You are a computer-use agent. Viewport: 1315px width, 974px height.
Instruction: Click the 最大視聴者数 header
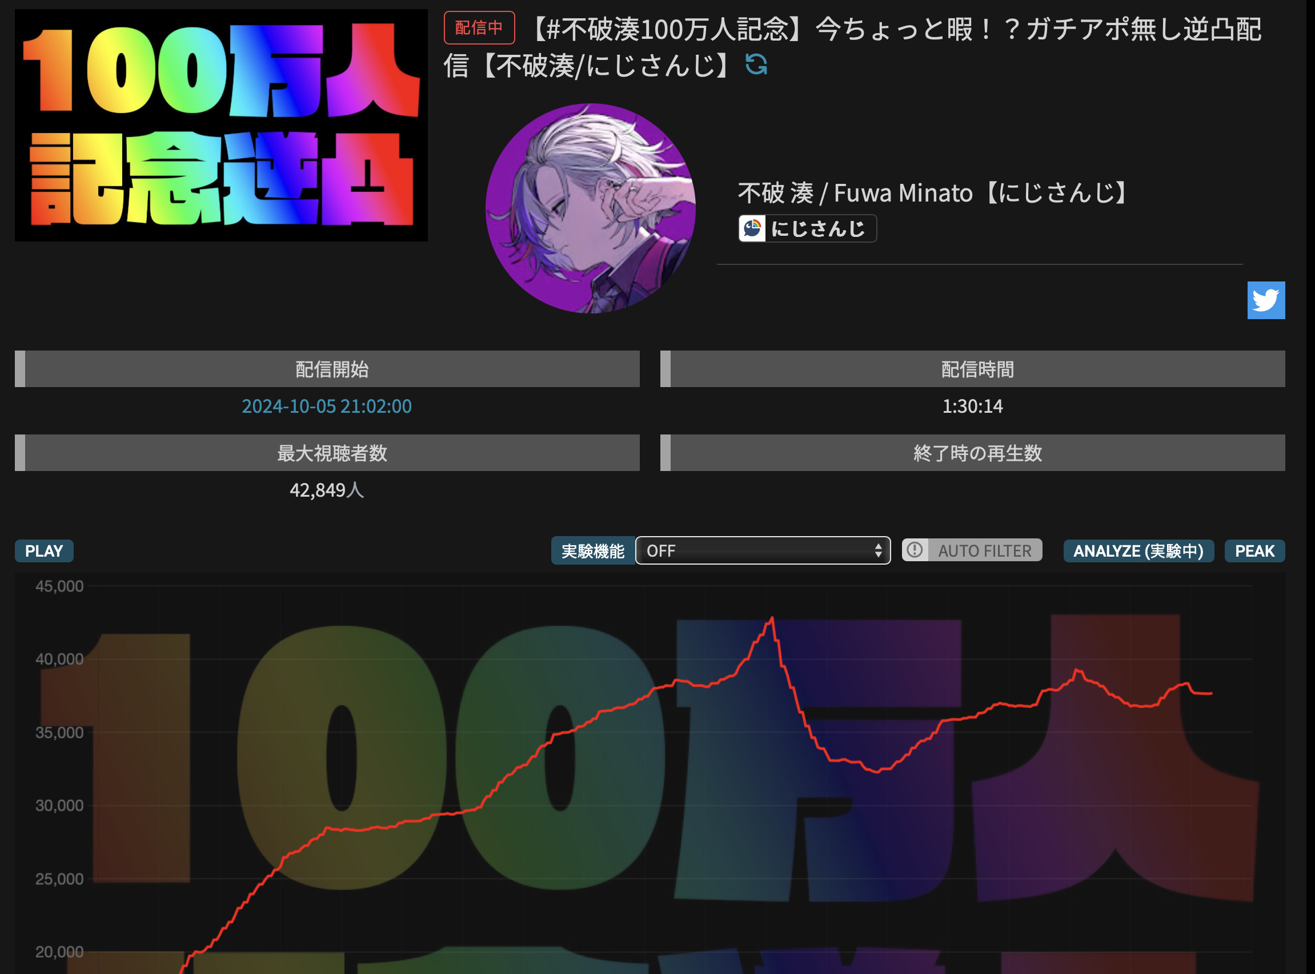coord(327,453)
